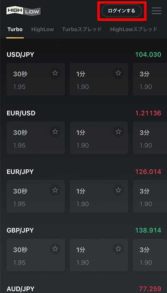The image size is (167, 293).
Task: Toggle the EUR/USD 1分 favorite star
Action: 118,131
